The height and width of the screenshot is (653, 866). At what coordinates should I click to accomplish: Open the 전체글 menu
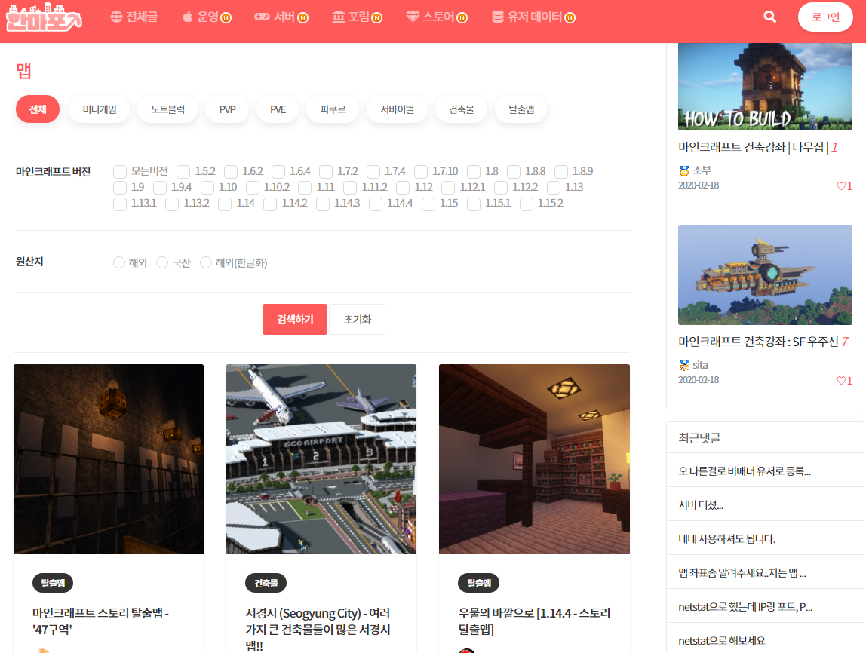134,17
